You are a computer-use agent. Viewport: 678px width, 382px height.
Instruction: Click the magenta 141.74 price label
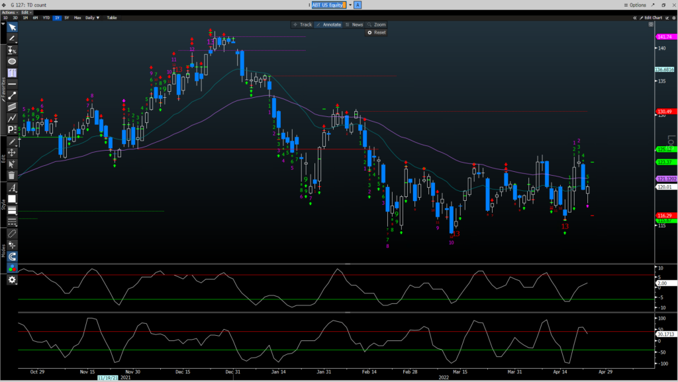(x=665, y=37)
